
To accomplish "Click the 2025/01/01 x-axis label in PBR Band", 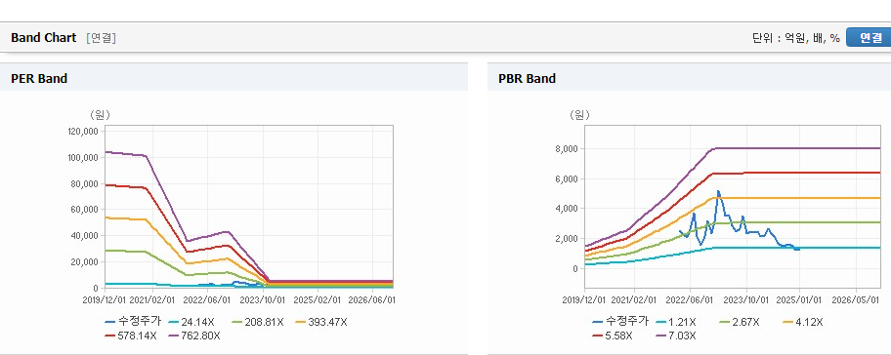I will 799,299.
